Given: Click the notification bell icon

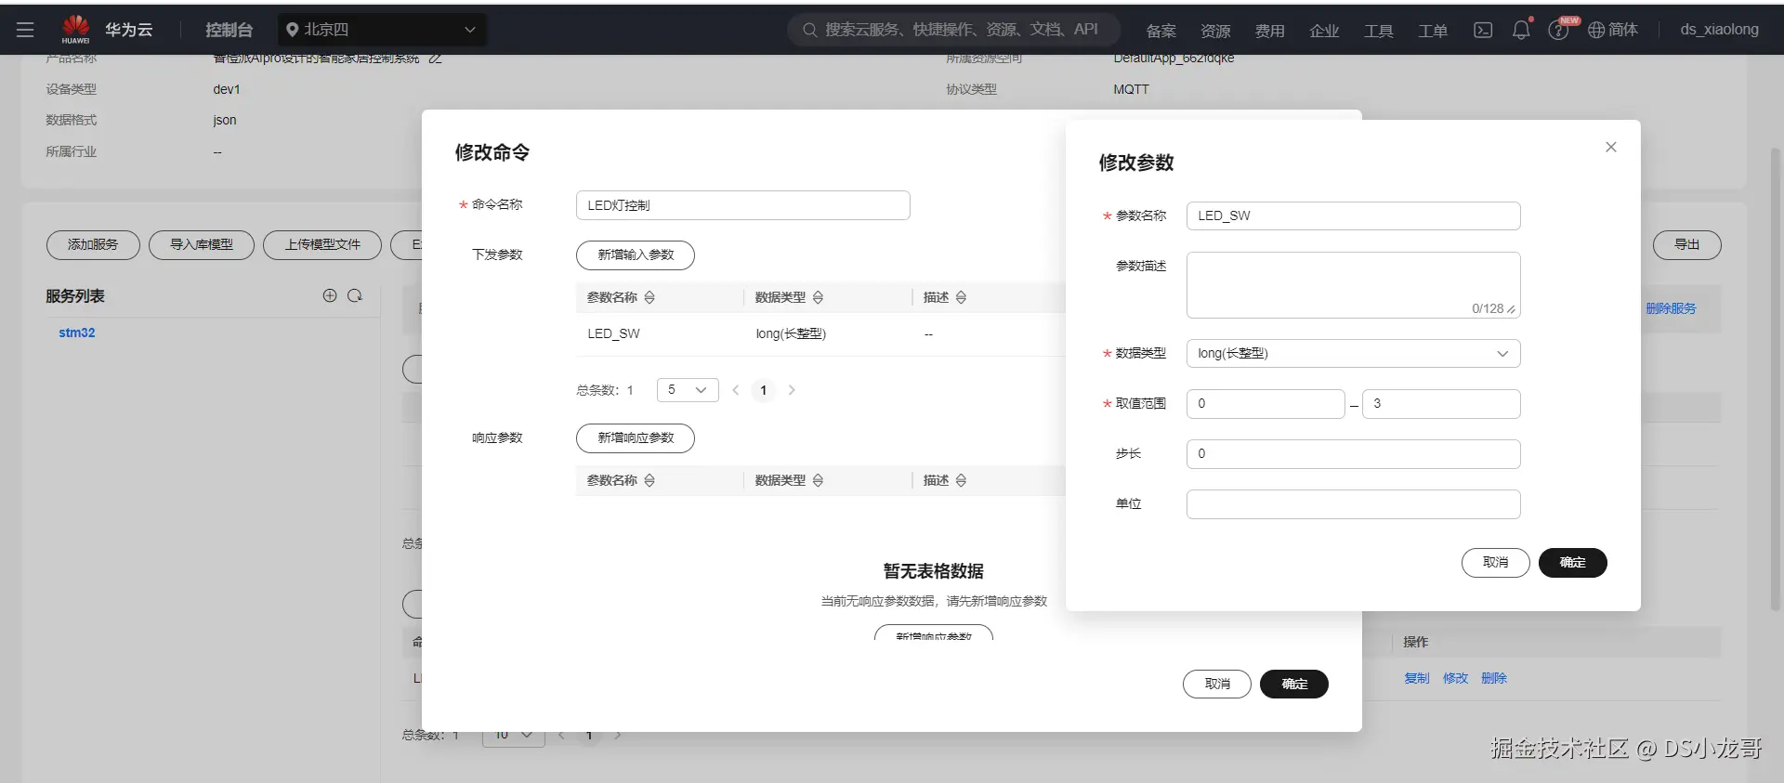Looking at the screenshot, I should pyautogui.click(x=1521, y=30).
